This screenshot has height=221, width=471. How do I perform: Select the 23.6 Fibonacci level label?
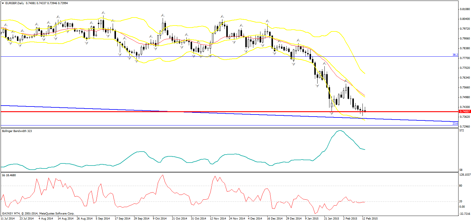pyautogui.click(x=455, y=123)
